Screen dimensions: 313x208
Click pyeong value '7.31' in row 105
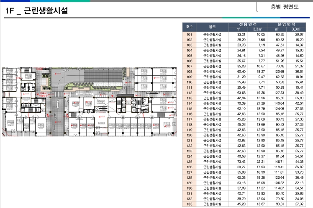[x=262, y=56]
